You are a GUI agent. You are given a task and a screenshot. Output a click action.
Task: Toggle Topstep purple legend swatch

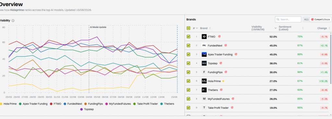pyautogui.click(x=82, y=109)
